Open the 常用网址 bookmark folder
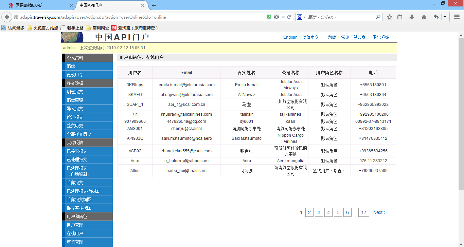 [x=97, y=28]
